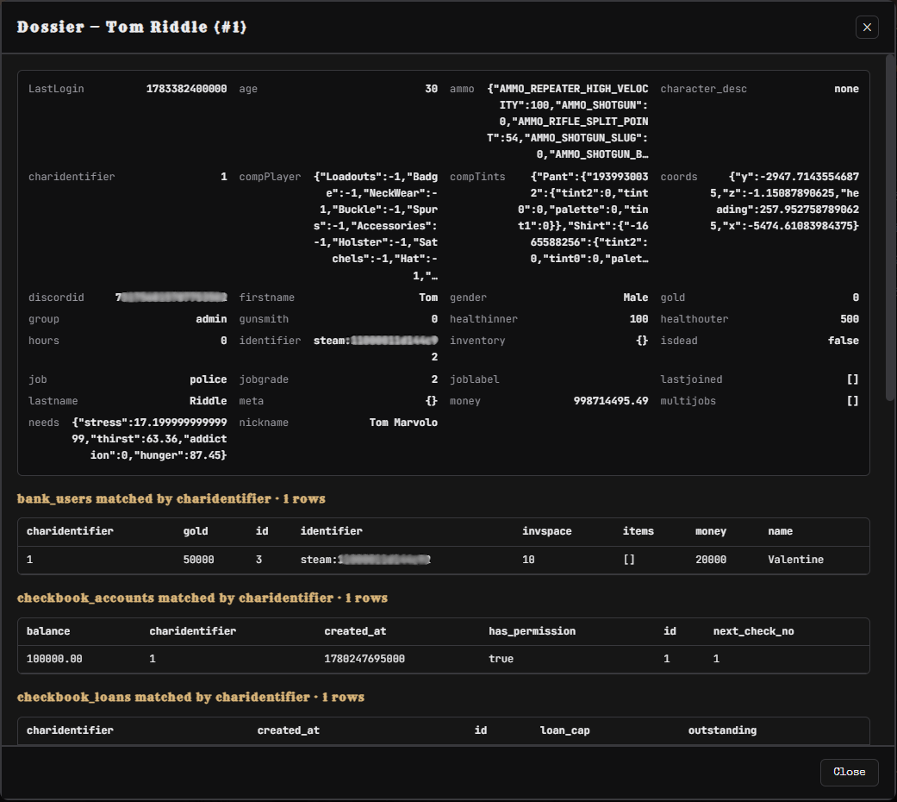Click the bank_users gold cell 50000

pos(198,560)
